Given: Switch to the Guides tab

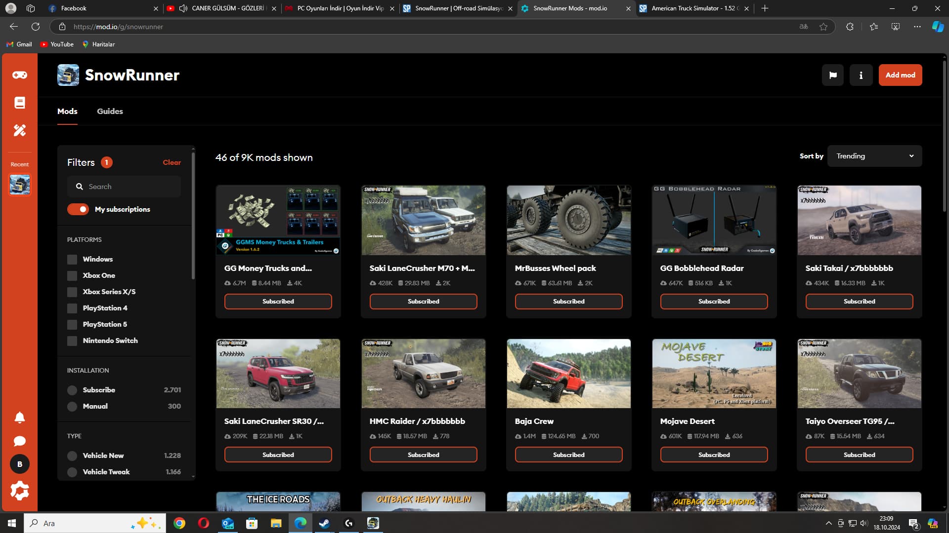Looking at the screenshot, I should pos(110,111).
